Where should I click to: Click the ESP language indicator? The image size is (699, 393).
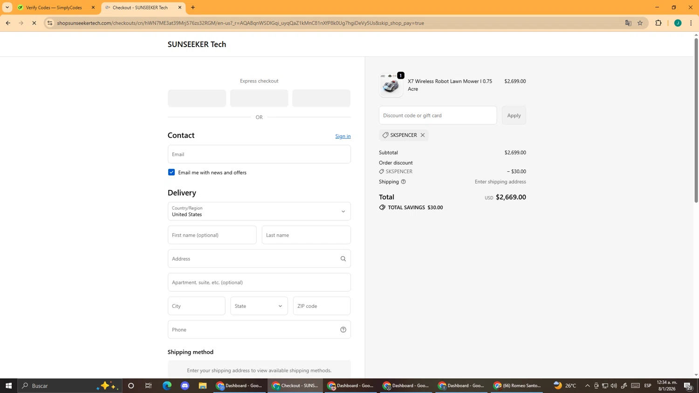(x=648, y=386)
